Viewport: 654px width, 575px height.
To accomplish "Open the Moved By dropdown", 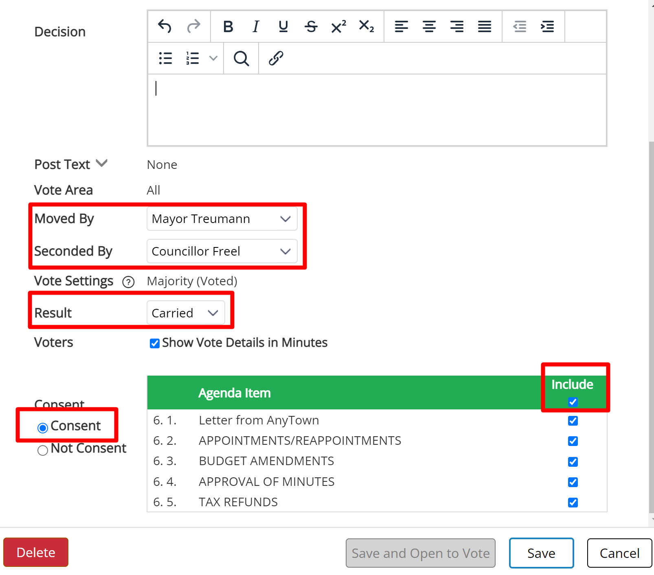I will click(x=222, y=219).
